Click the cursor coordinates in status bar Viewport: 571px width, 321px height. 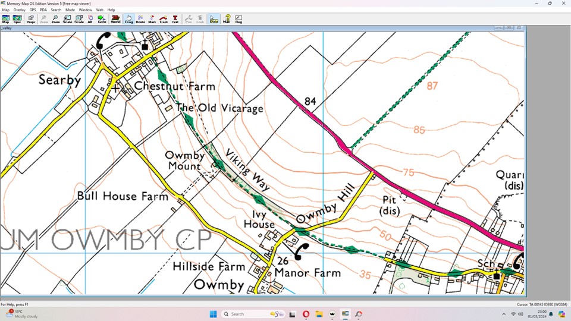click(542, 304)
